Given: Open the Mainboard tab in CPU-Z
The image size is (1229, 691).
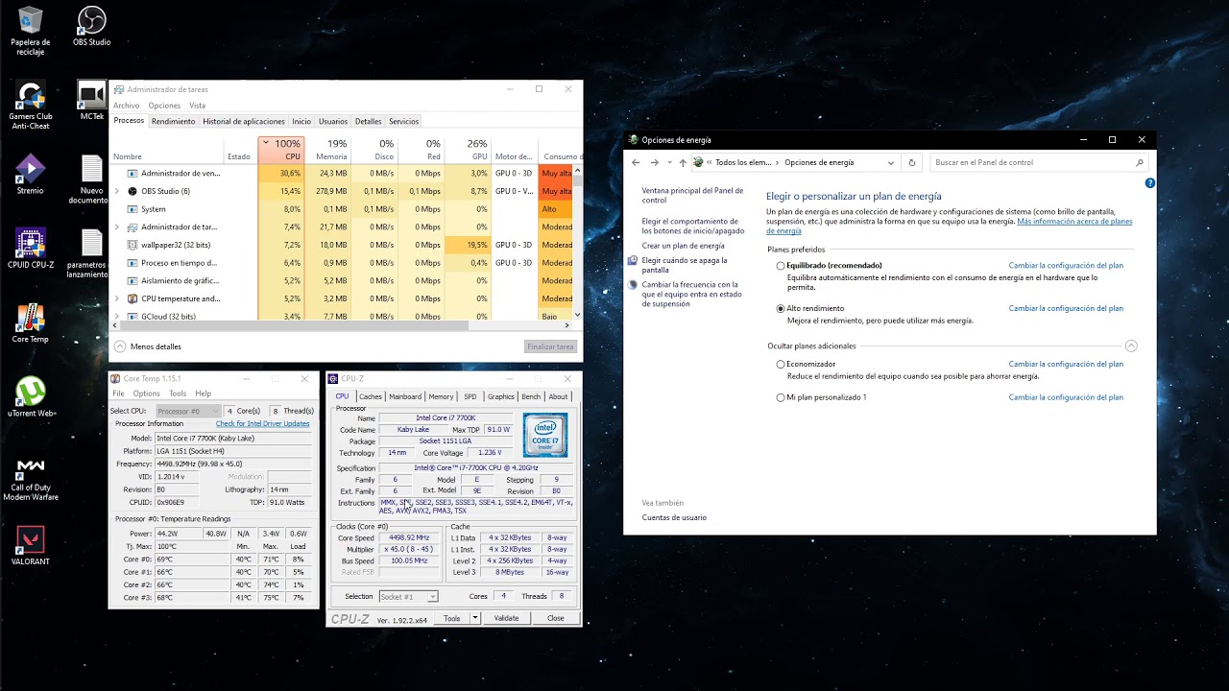Looking at the screenshot, I should pos(405,396).
